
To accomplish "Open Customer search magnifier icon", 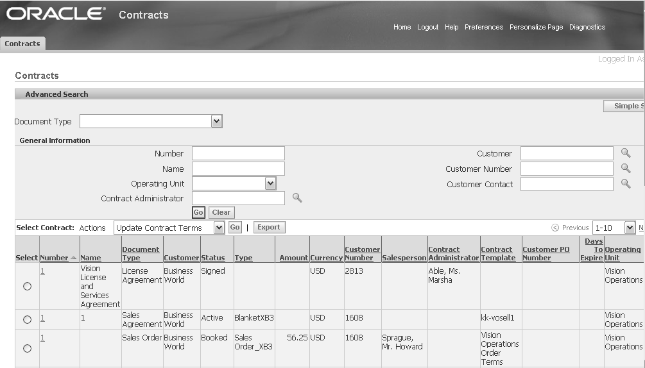I will [626, 153].
